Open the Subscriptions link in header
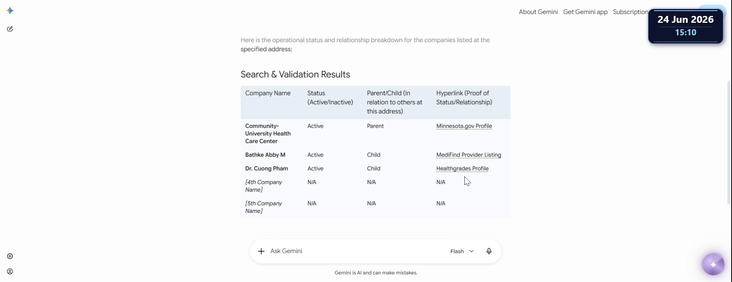This screenshot has width=732, height=282. [630, 12]
